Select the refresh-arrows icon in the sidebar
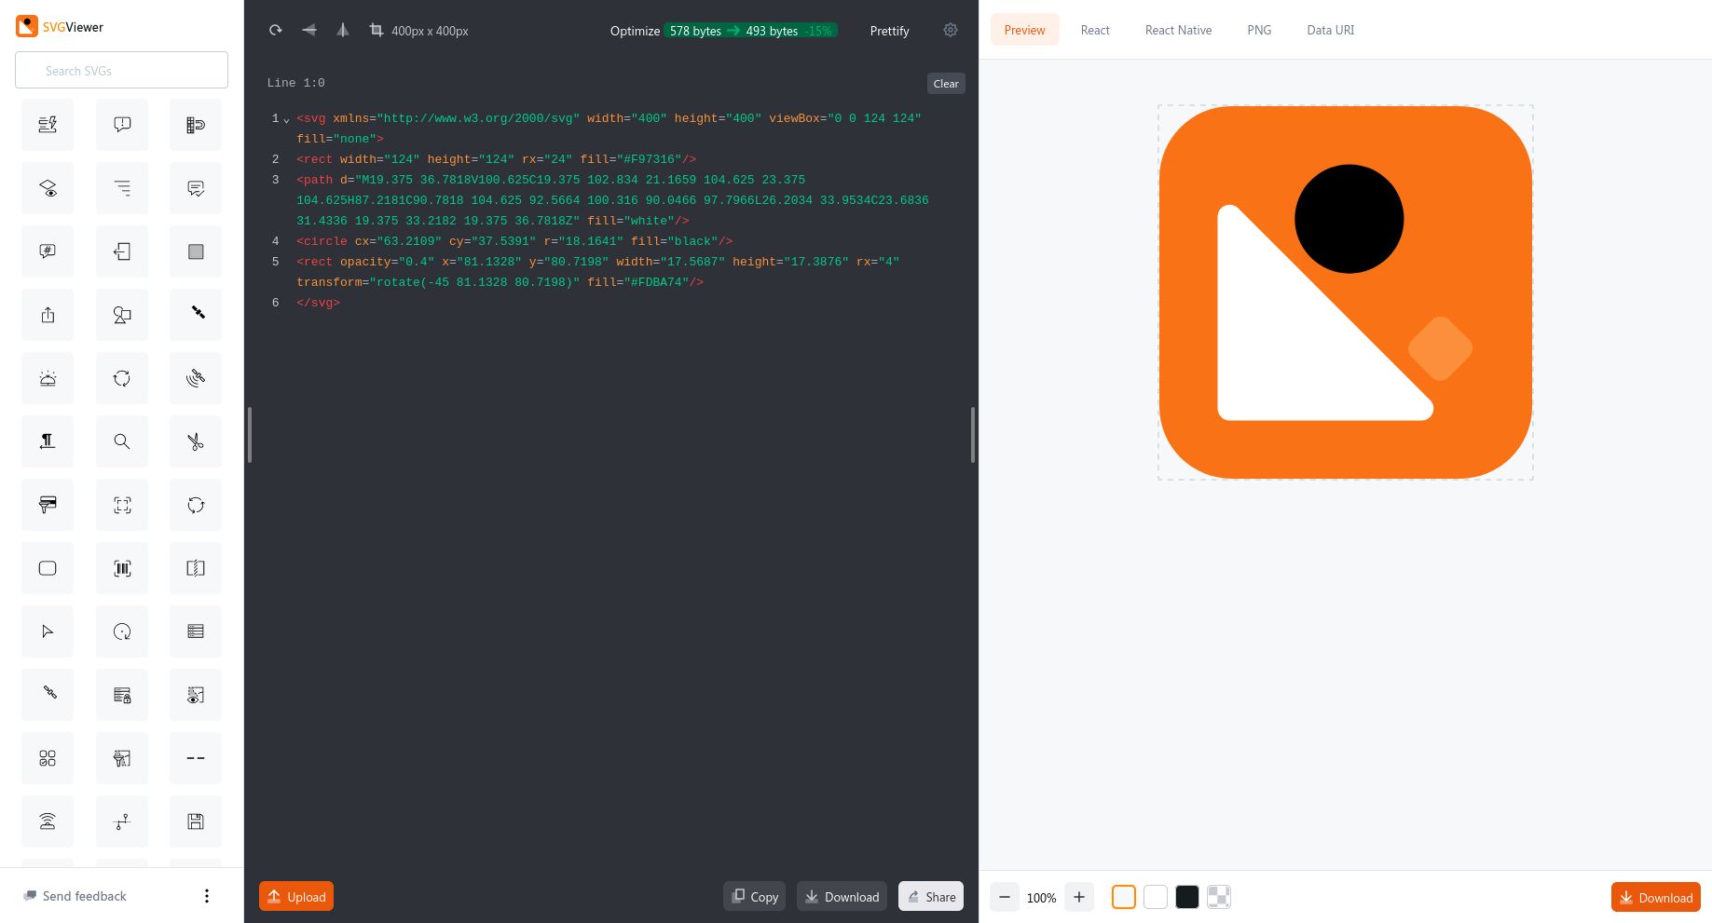Screen dimensions: 1712x923 pos(121,377)
